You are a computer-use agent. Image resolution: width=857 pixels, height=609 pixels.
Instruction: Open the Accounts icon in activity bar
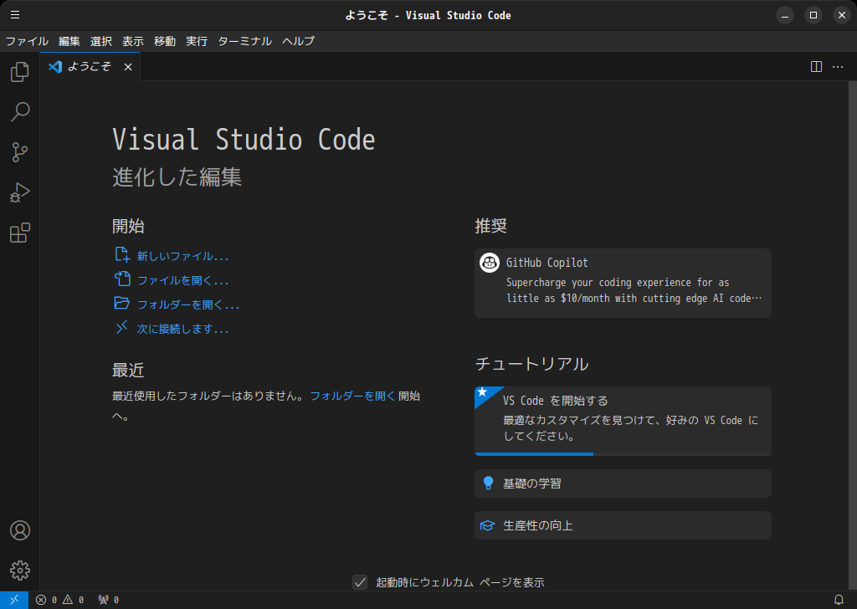point(20,530)
